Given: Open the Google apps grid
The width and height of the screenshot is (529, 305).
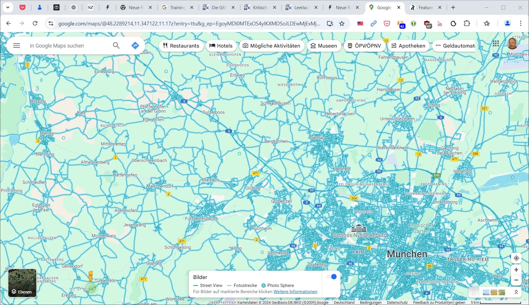Looking at the screenshot, I should [x=496, y=44].
